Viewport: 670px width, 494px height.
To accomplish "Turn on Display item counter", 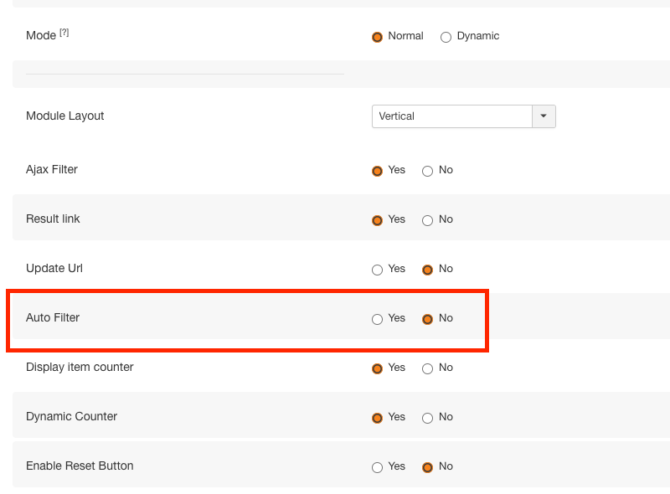I will [377, 368].
